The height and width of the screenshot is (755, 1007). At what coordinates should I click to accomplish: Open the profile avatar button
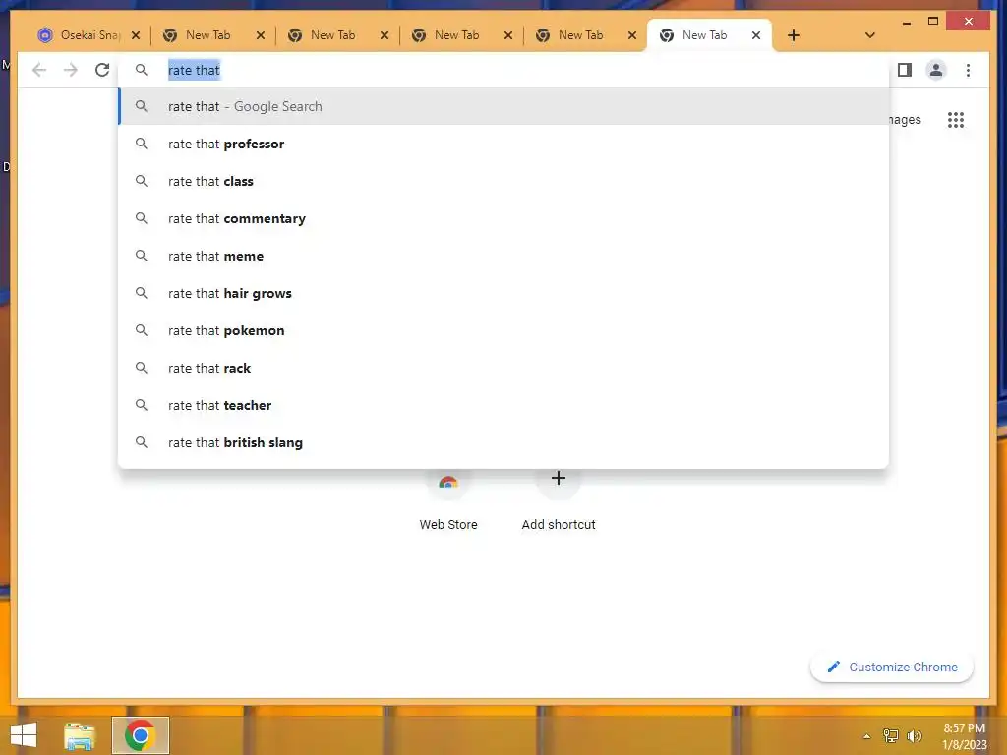coord(936,70)
